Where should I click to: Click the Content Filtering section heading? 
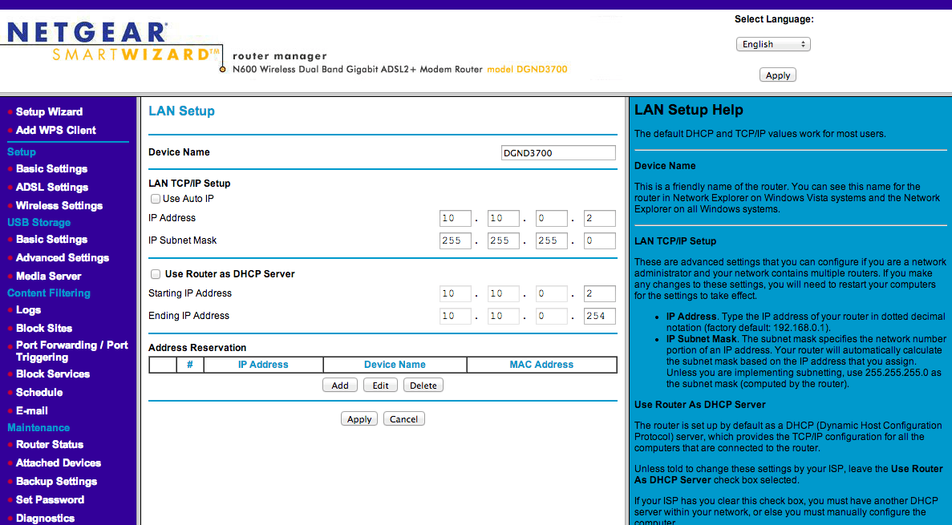(49, 293)
